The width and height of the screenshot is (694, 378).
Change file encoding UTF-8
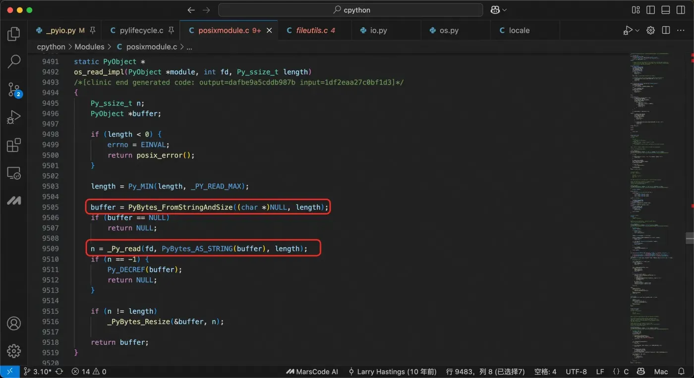pos(576,372)
